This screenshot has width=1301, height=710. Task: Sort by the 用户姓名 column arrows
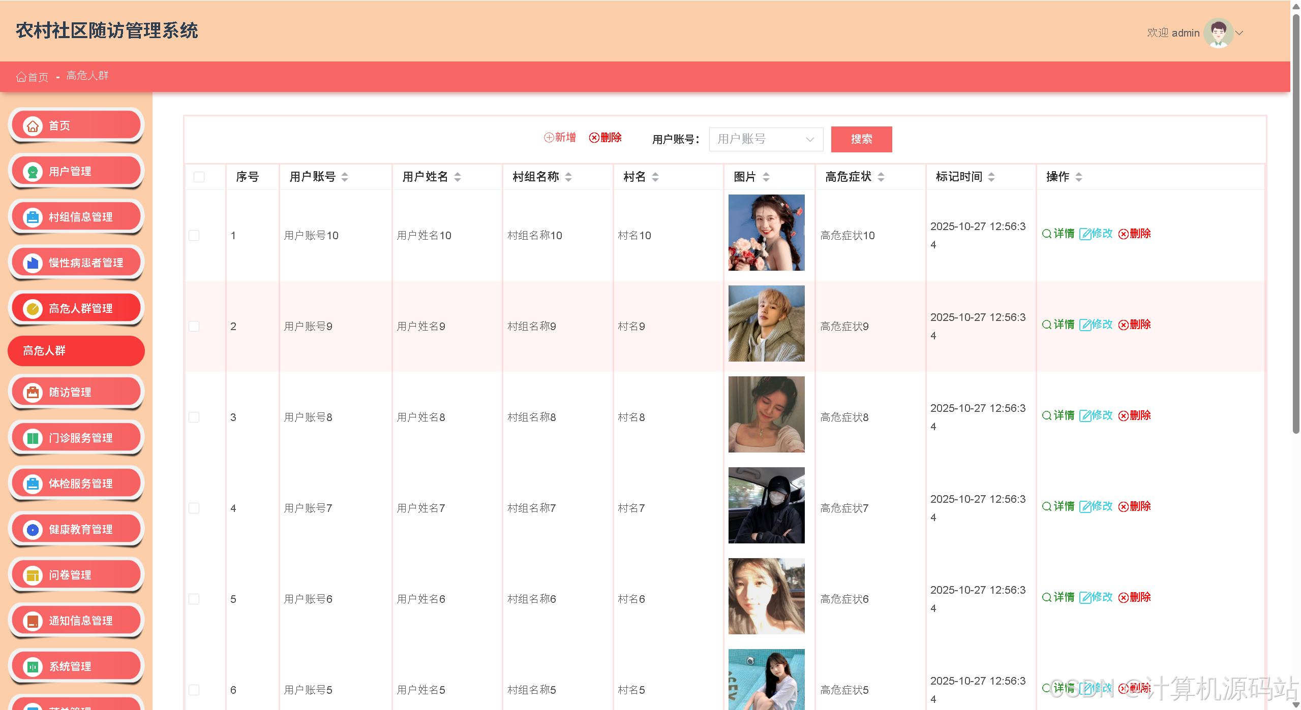(458, 177)
